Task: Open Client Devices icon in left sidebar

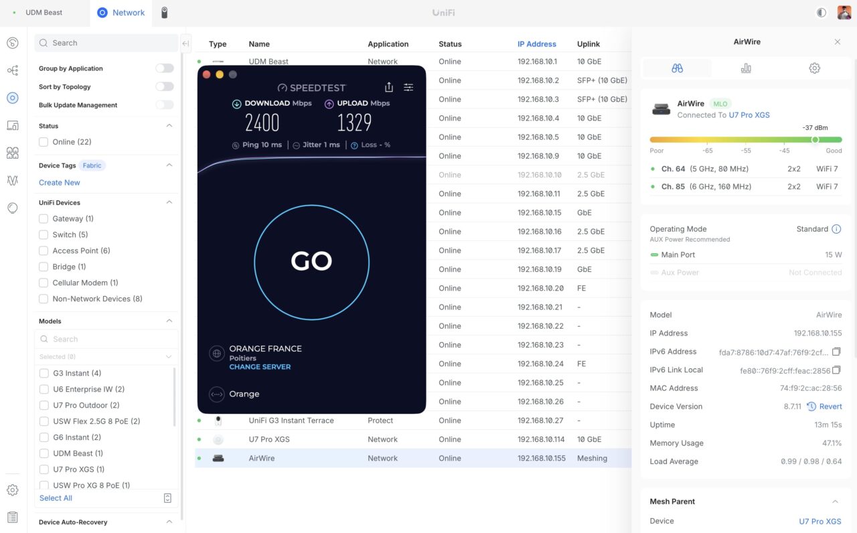Action: click(x=13, y=125)
